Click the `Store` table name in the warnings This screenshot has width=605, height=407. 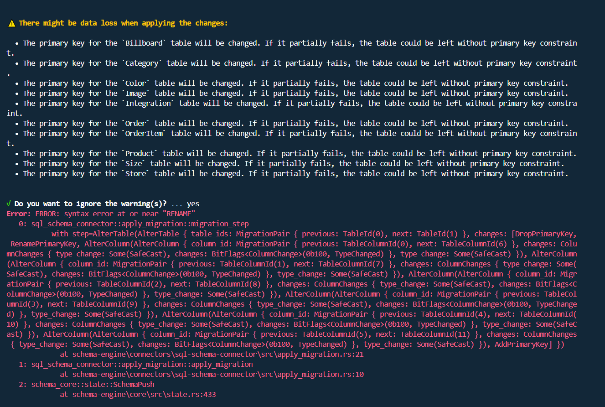coord(135,173)
